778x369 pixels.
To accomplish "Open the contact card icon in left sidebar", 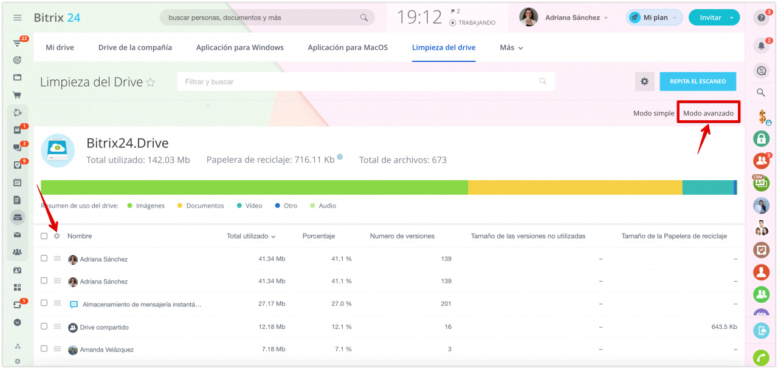I will click(x=18, y=270).
